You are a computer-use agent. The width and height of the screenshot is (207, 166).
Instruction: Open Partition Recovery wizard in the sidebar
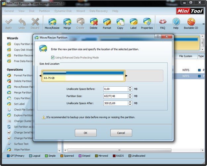20,55
